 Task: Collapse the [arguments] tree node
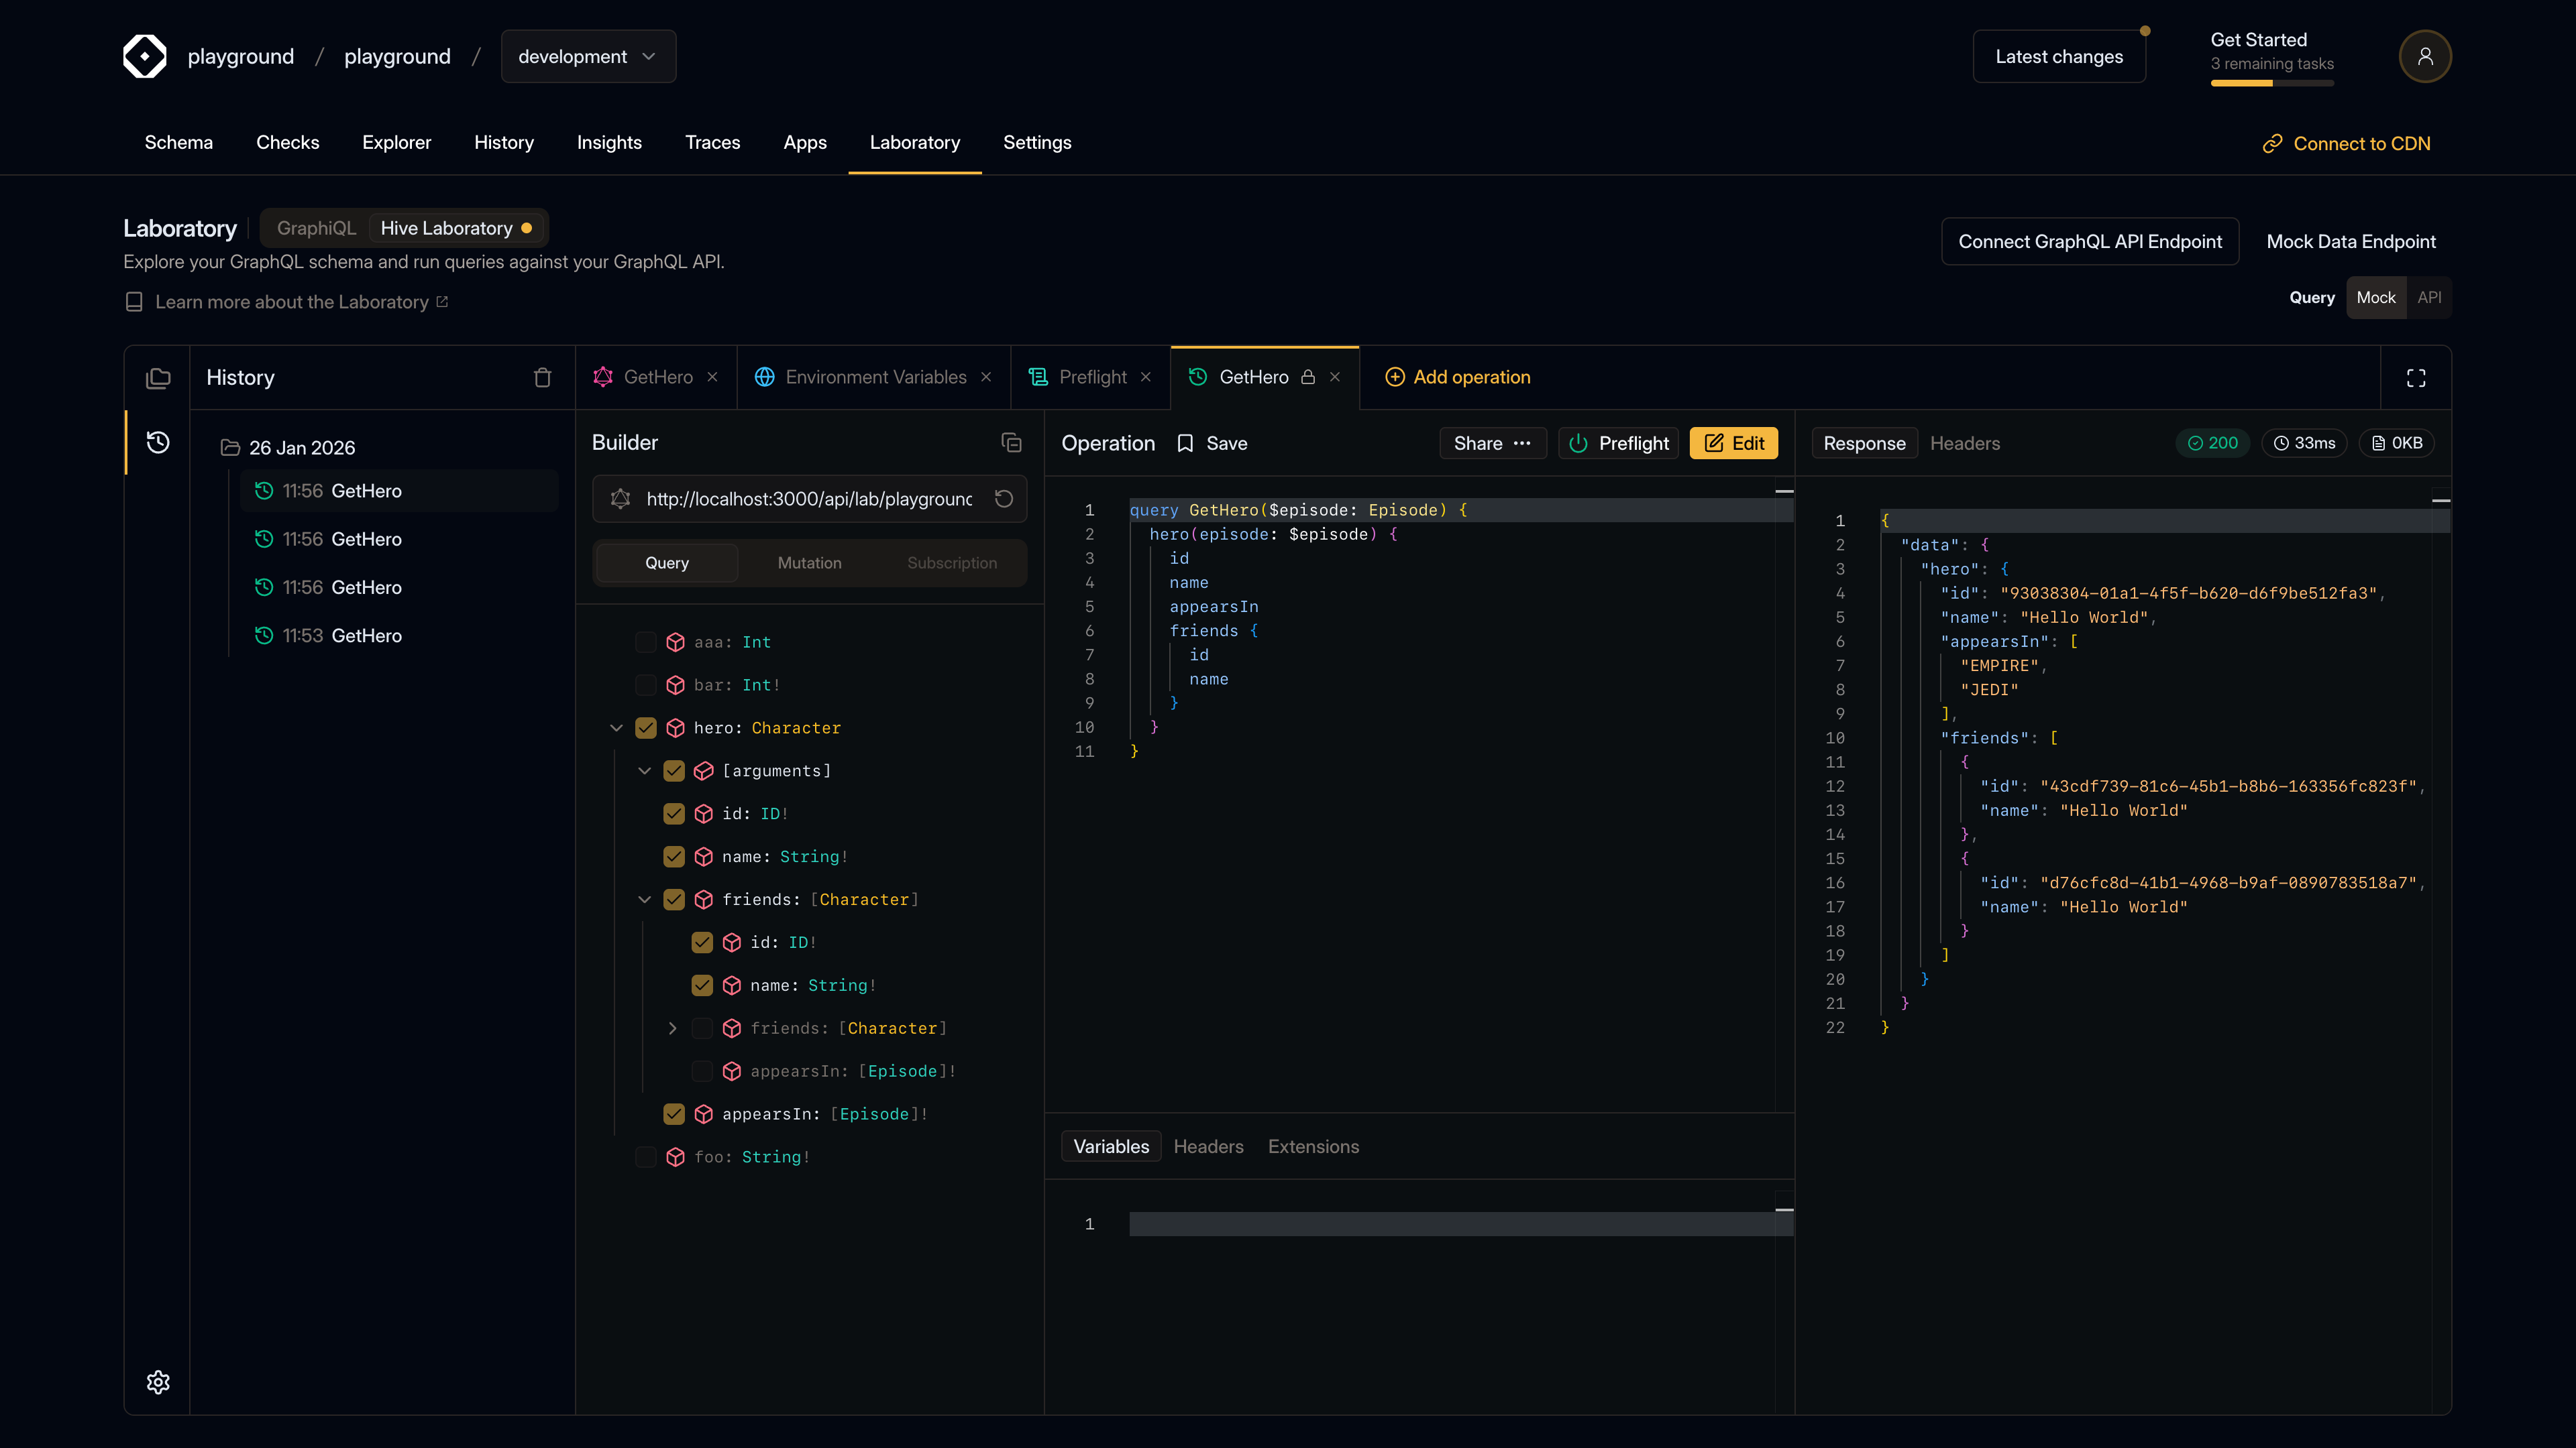tap(645, 770)
